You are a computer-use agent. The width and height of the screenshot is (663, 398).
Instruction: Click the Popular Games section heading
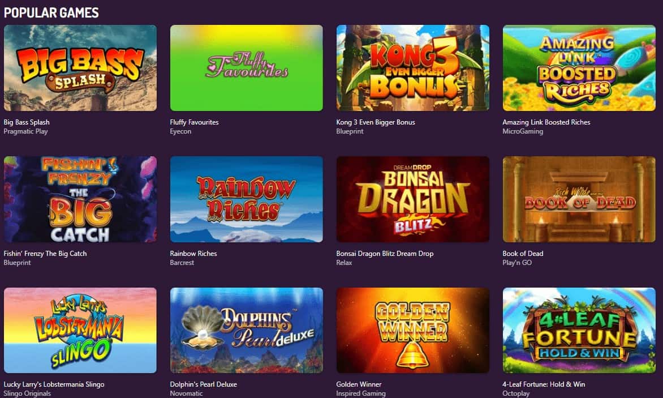51,12
